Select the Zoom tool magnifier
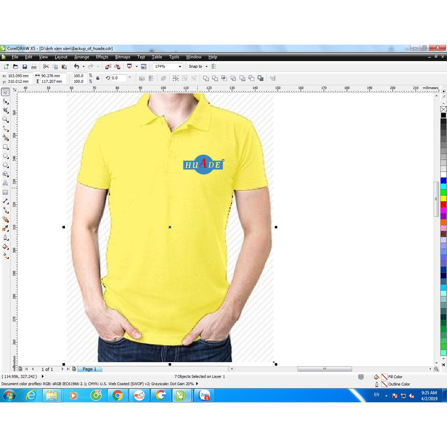Image resolution: width=447 pixels, height=447 pixels. pyautogui.click(x=6, y=119)
